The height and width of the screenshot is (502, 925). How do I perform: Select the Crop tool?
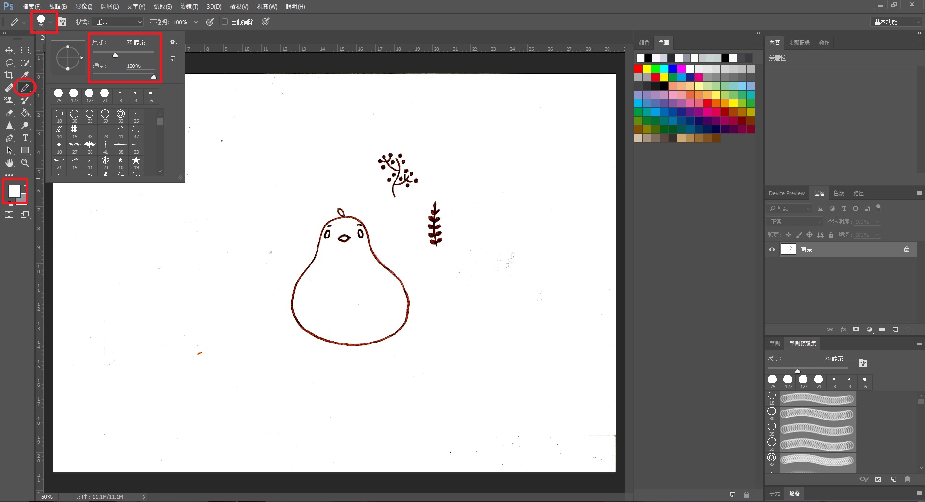coord(9,75)
